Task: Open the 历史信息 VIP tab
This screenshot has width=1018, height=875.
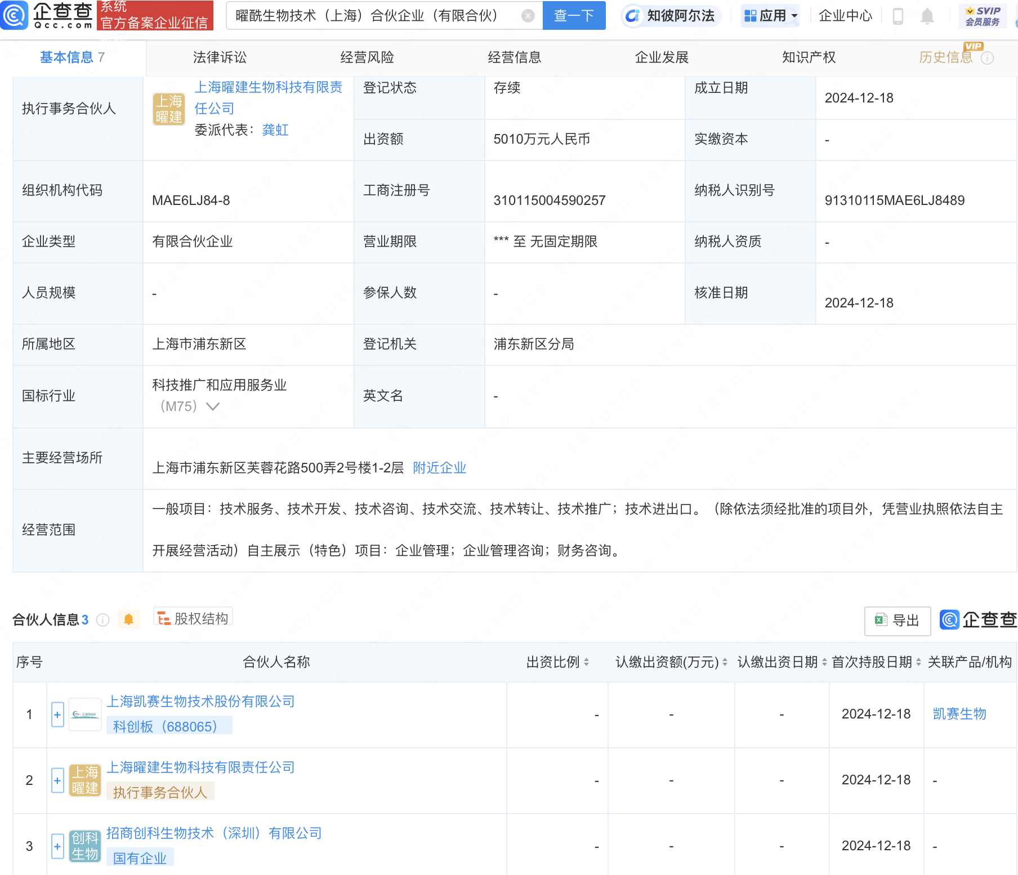Action: (946, 57)
